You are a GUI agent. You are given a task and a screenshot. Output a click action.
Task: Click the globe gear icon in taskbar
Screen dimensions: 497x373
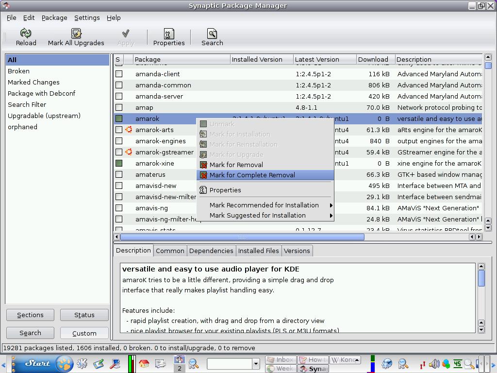click(387, 364)
